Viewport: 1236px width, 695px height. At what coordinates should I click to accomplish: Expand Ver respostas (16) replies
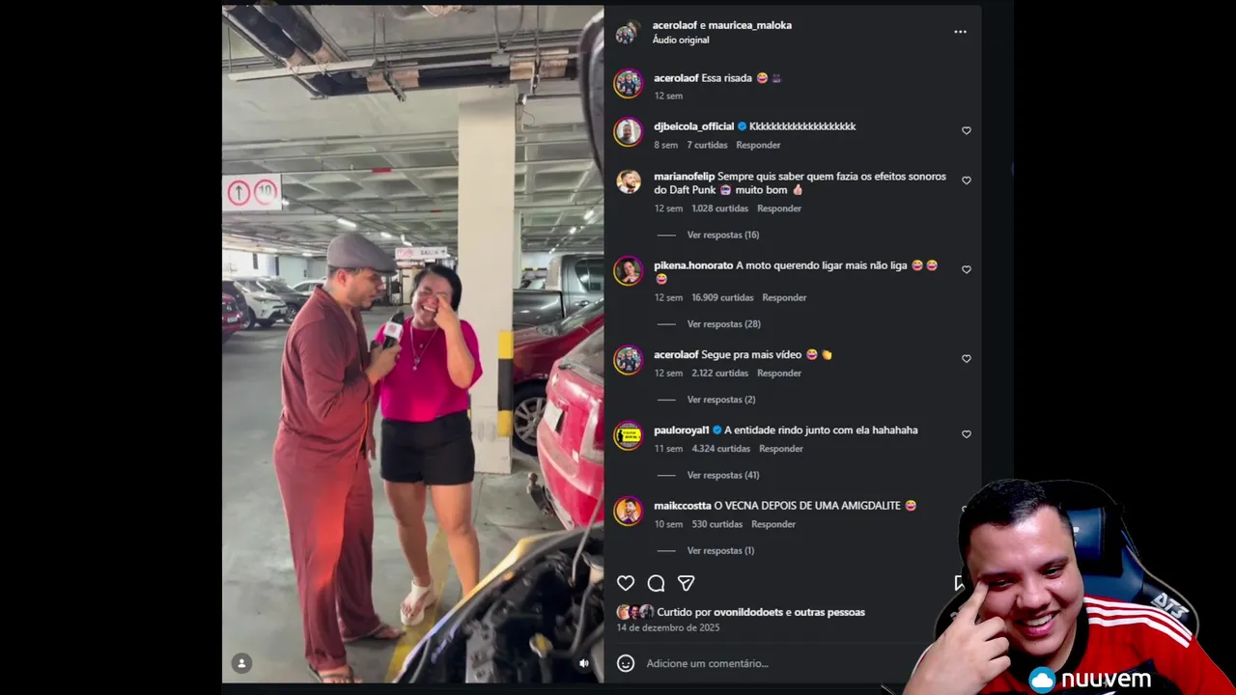pyautogui.click(x=723, y=235)
